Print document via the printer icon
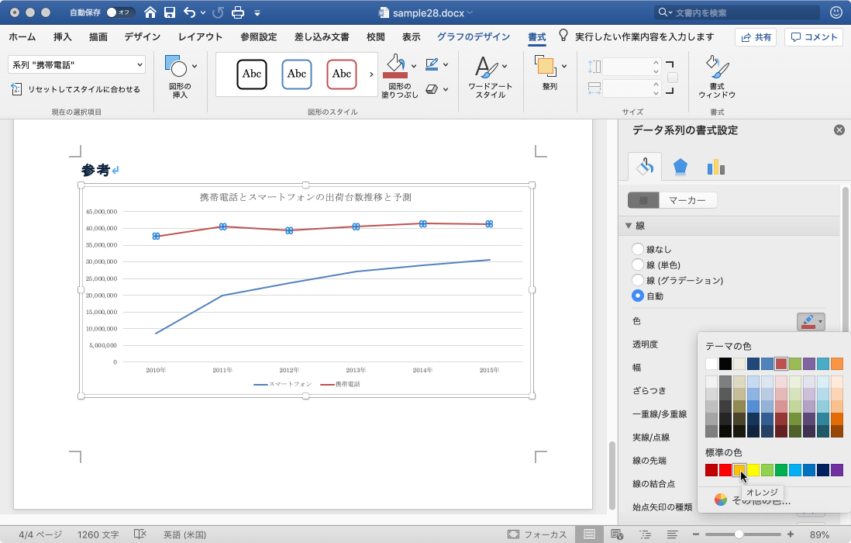Viewport: 851px width, 543px height. [x=238, y=12]
